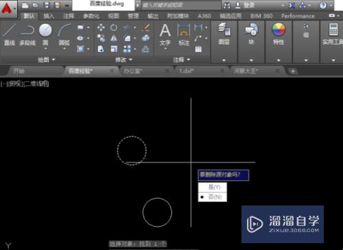The width and height of the screenshot is (343, 250).
Task: Click the Open file quick access icon
Action: [36, 5]
